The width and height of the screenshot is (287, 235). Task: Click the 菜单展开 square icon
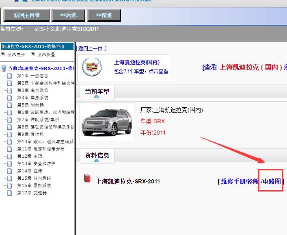tap(3, 54)
